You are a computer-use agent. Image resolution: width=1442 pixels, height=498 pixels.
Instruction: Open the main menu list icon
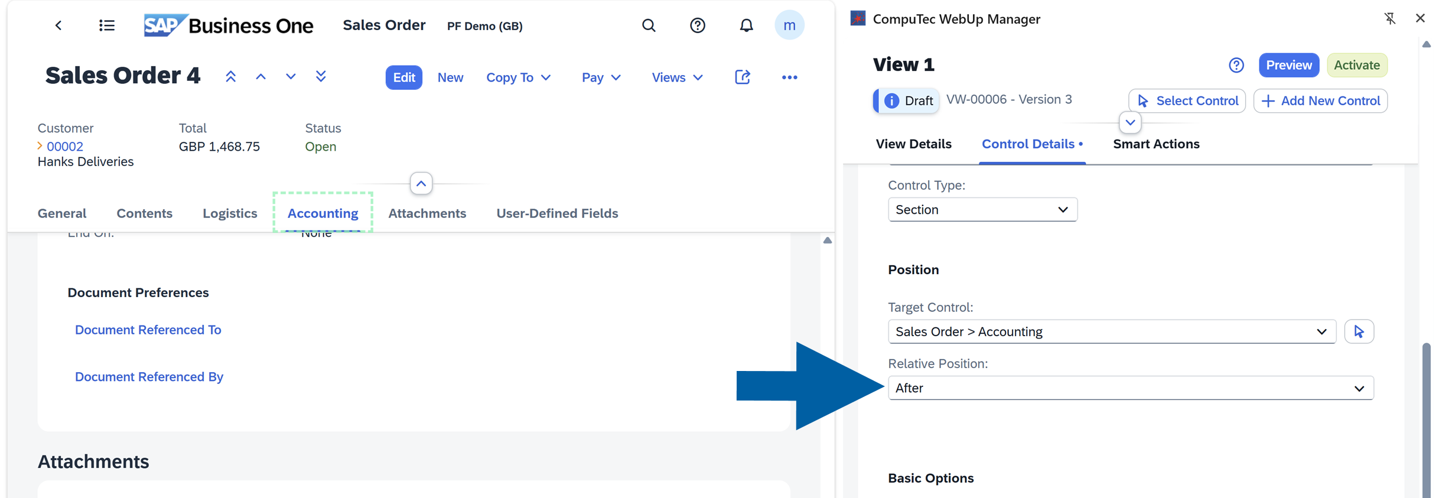pyautogui.click(x=107, y=25)
